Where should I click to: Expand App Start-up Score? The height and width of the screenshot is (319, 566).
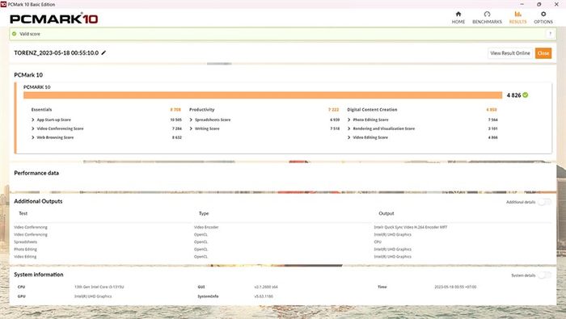[33, 120]
